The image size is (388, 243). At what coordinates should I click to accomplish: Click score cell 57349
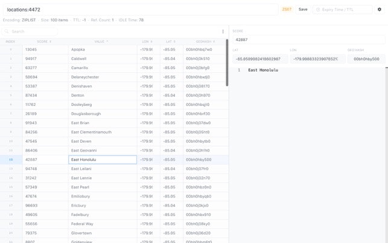click(x=45, y=187)
